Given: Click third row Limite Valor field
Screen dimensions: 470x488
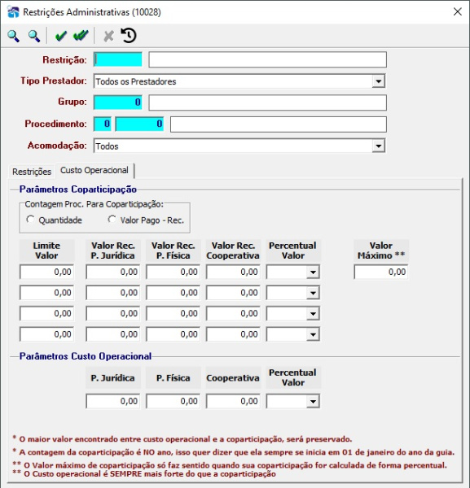Looking at the screenshot, I should point(46,313).
